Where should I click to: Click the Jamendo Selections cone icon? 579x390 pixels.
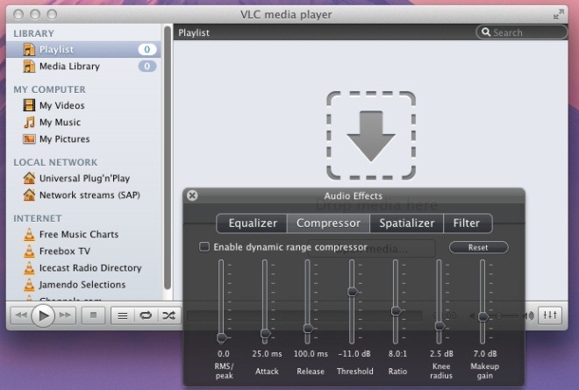(29, 285)
